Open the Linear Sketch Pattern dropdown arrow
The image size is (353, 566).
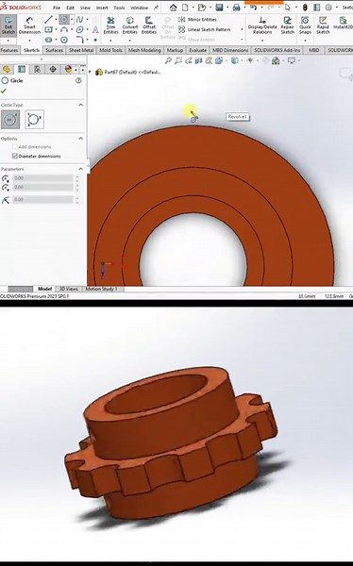tap(242, 29)
